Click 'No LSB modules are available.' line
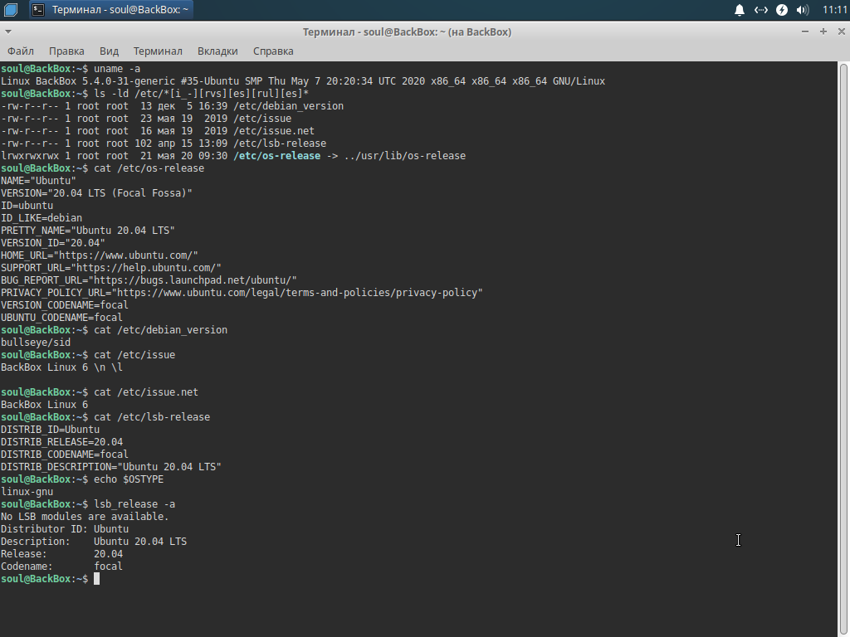Image resolution: width=850 pixels, height=637 pixels. pos(85,518)
